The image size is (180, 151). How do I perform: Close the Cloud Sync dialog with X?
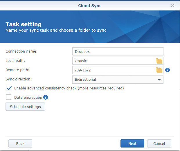[173, 6]
